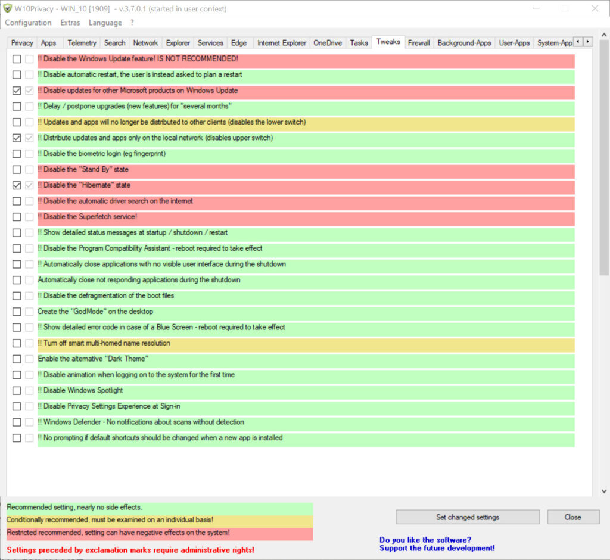Switch to the Background-Apps tab

coord(464,43)
